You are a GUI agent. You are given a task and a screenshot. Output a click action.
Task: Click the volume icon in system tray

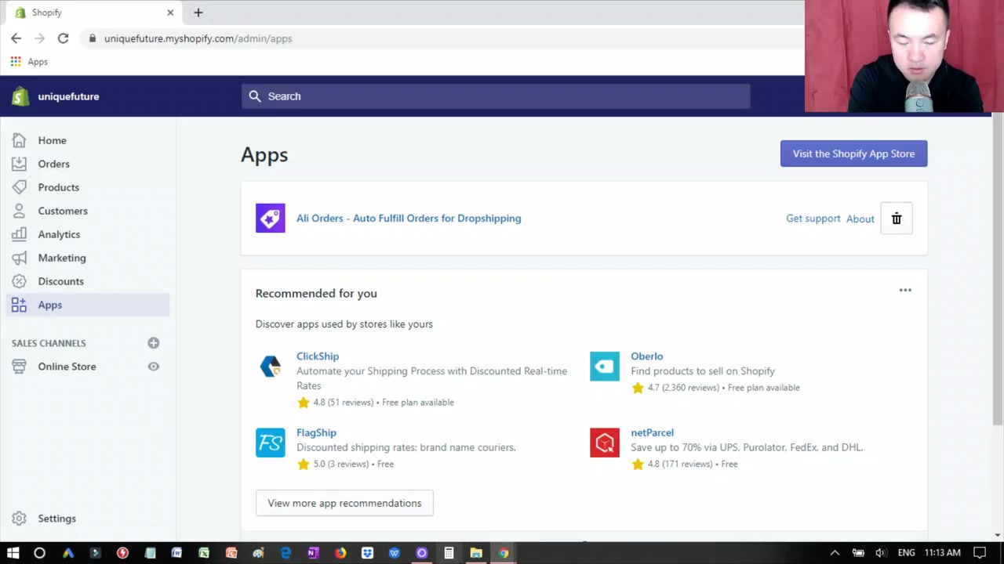tap(881, 553)
